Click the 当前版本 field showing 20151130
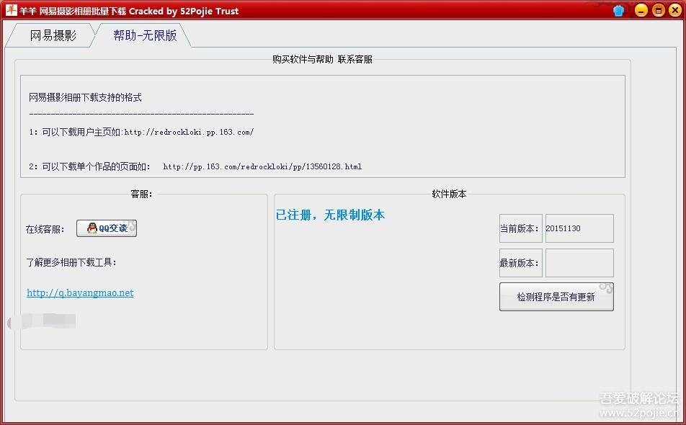686x425 pixels. click(x=579, y=228)
